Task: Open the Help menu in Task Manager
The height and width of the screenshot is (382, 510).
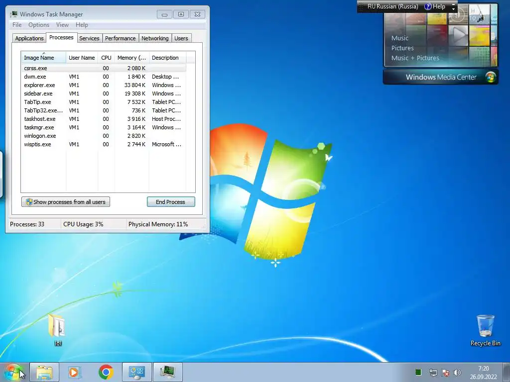Action: [x=82, y=25]
